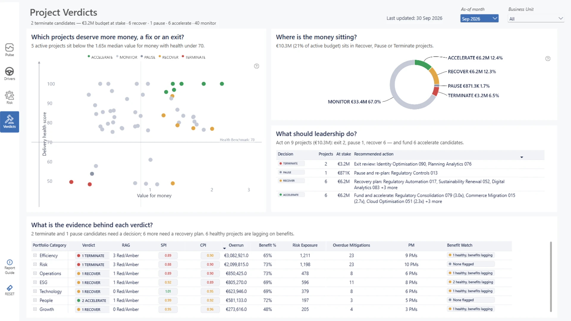Expand the Technology category row
Screen dimensions: 571x321
click(35, 291)
